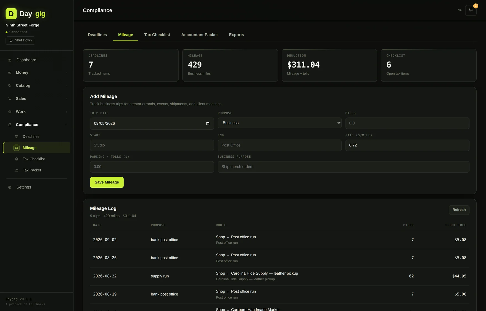Click the supply run purpose cell

point(160,276)
